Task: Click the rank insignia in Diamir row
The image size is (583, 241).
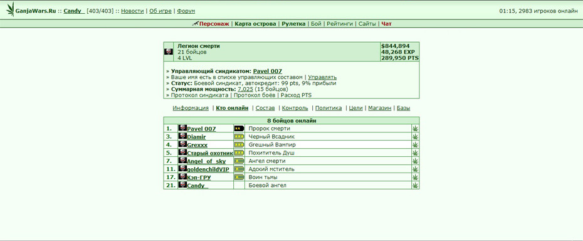Action: click(x=239, y=137)
